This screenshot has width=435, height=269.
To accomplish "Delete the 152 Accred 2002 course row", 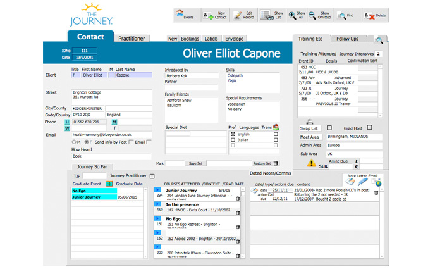I will [238, 241].
